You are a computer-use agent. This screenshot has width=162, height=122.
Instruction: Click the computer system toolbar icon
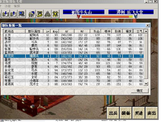click(x=22, y=13)
